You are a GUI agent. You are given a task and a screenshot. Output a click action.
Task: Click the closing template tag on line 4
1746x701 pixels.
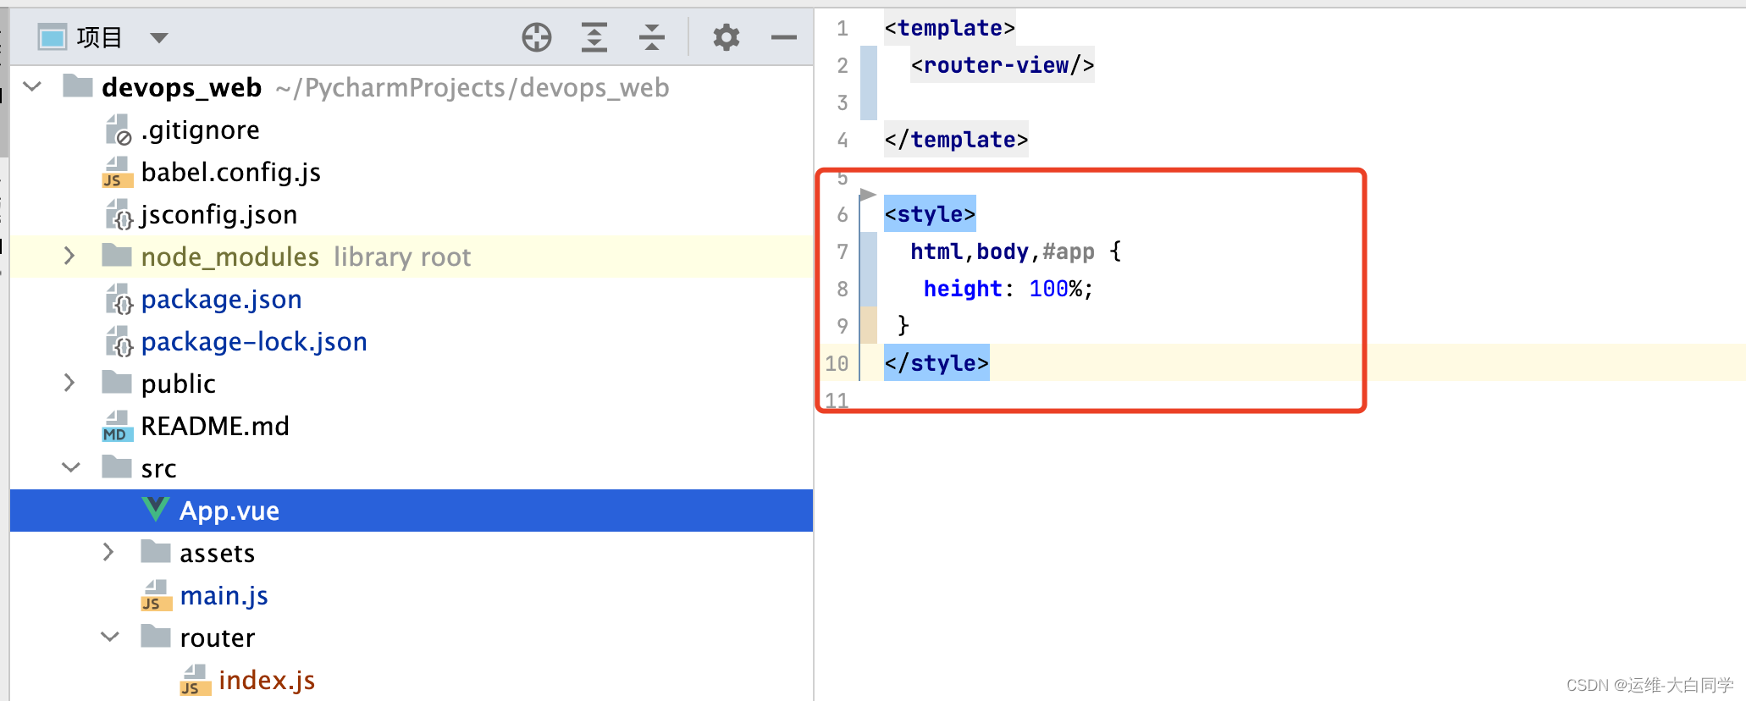point(956,140)
